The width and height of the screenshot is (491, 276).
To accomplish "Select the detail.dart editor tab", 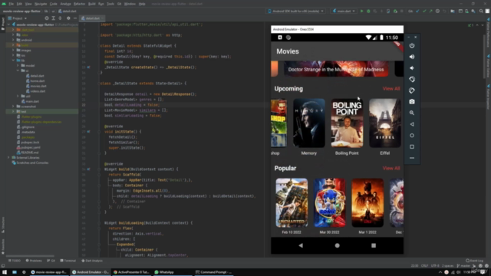I will [91, 18].
